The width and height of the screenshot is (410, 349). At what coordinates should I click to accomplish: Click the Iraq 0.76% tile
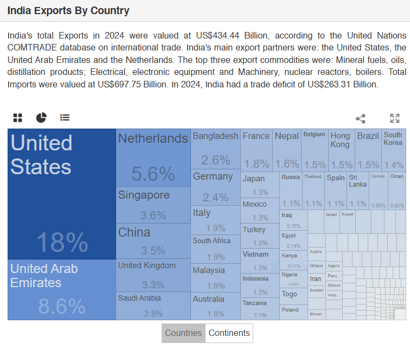coord(293,220)
